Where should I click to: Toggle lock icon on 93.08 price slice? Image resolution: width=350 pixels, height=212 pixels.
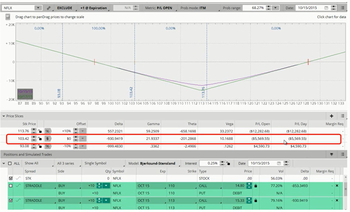(40, 146)
